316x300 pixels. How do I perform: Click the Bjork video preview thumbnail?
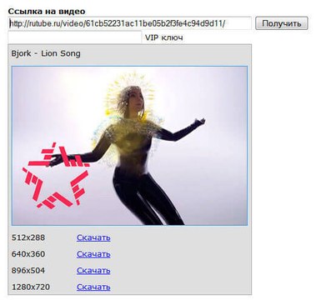(129, 146)
